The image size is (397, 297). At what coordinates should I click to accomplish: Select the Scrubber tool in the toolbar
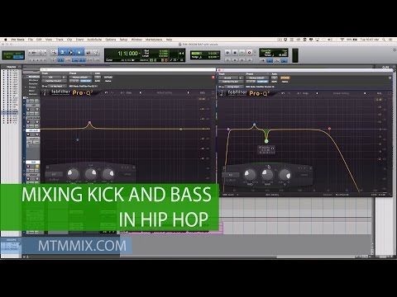coord(88,52)
